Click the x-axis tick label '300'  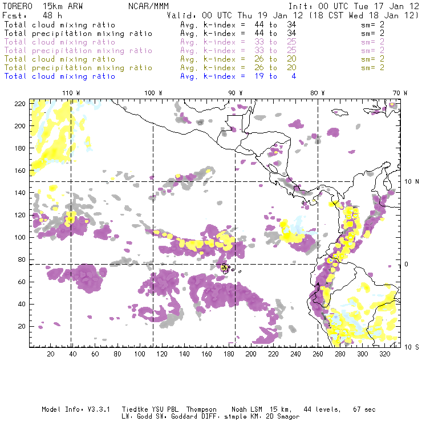(362, 354)
